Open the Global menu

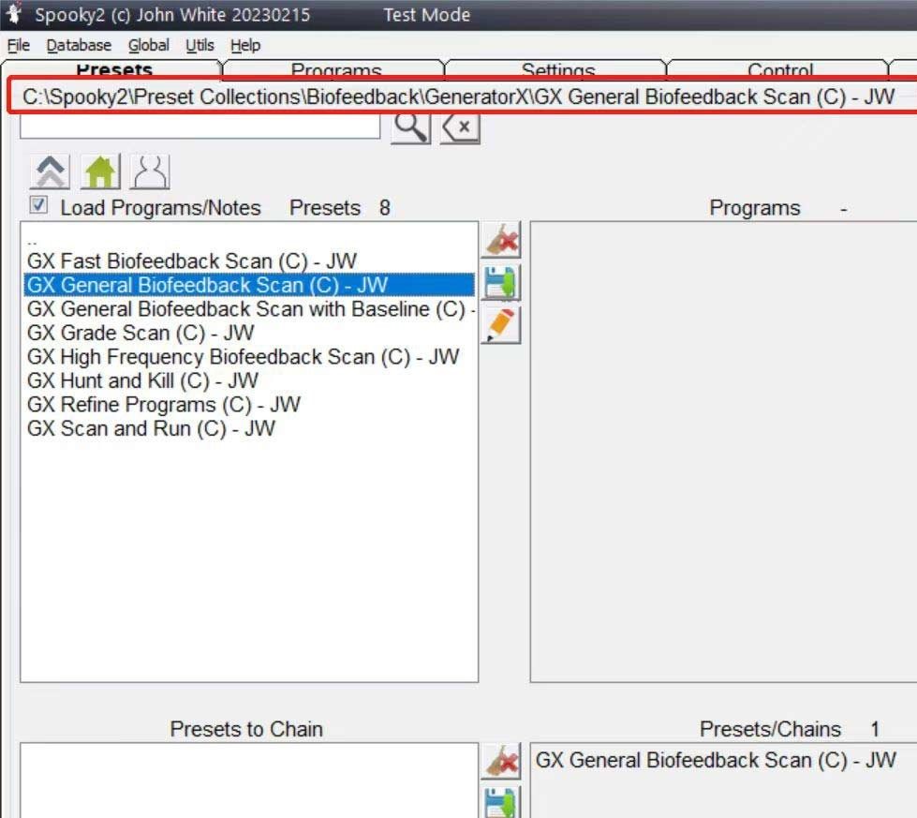point(149,46)
